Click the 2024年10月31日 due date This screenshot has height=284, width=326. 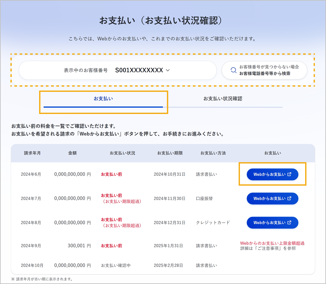pyautogui.click(x=170, y=174)
